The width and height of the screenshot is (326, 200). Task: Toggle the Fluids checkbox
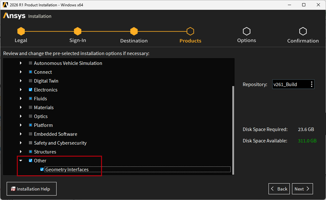[x=30, y=99]
